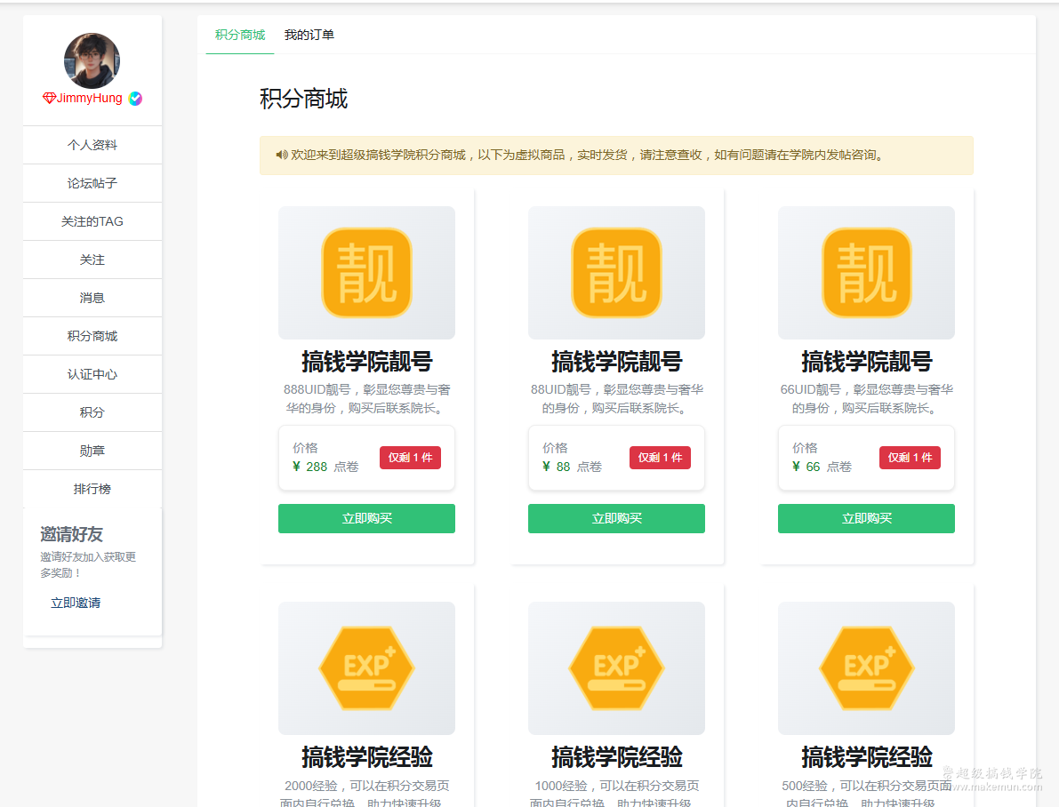Click the 积分商城 page heading

[304, 100]
